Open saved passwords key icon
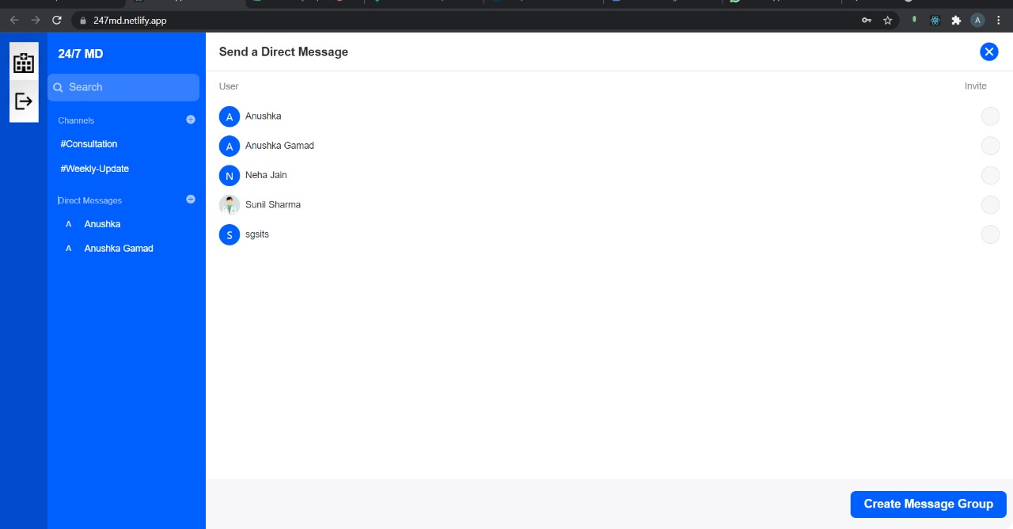1013x529 pixels. (x=867, y=21)
